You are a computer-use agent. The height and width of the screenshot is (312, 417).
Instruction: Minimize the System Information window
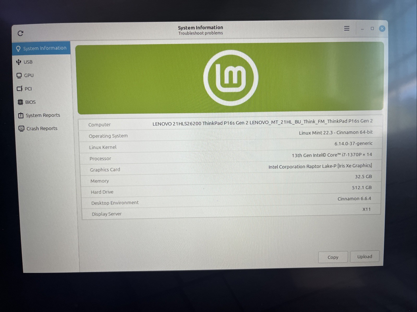pos(362,29)
